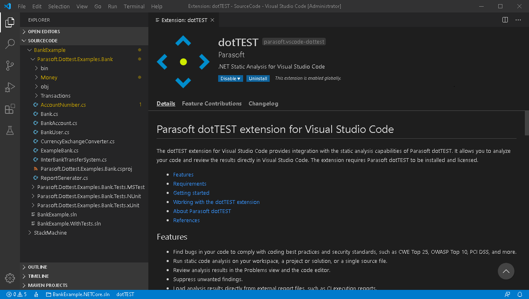This screenshot has height=299, width=529.
Task: Click the dotTEST item in the status bar
Action: click(125, 294)
